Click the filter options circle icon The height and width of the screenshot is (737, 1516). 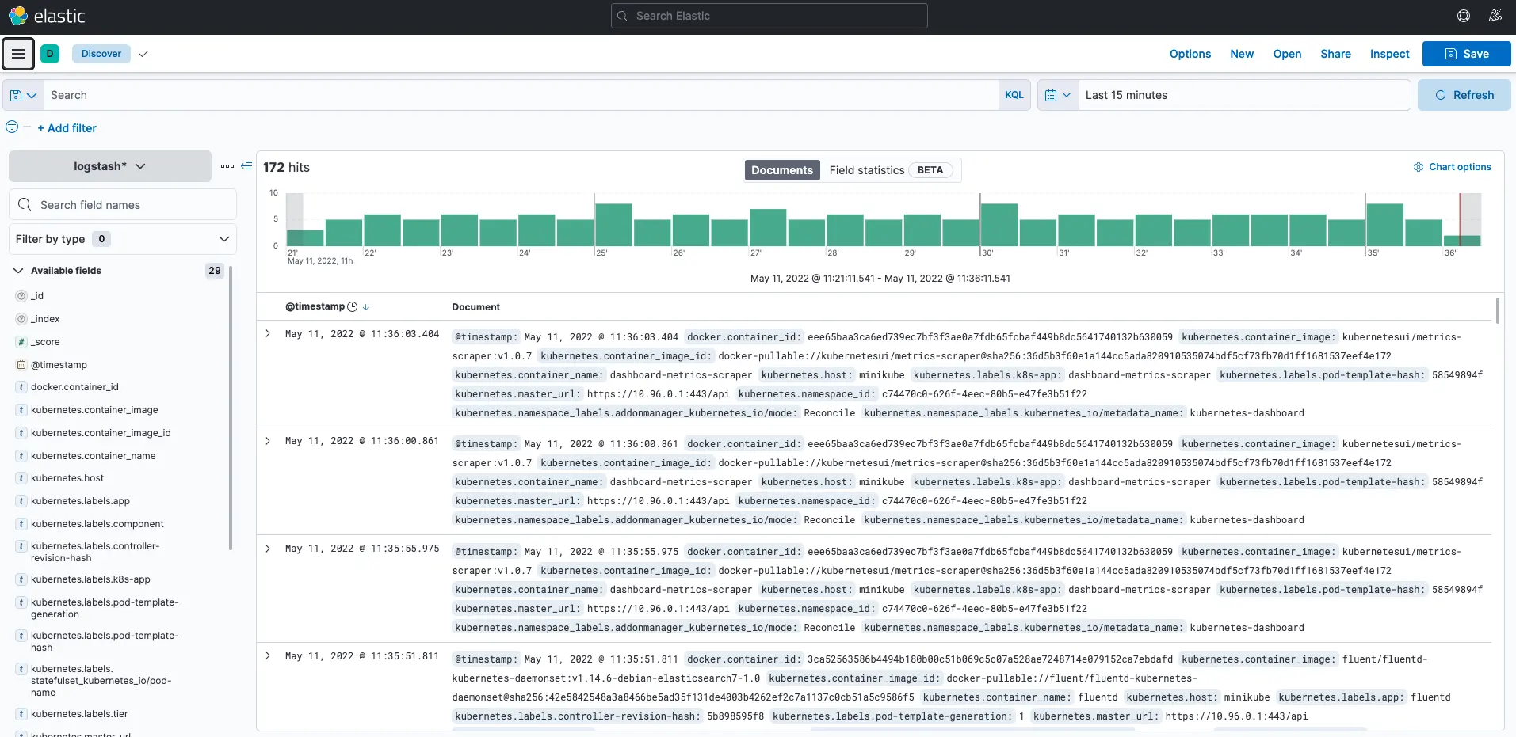12,127
